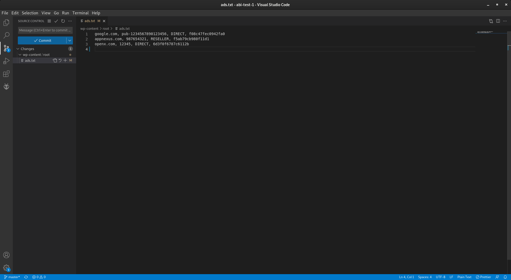The width and height of the screenshot is (511, 280).
Task: Open Changes icon in editor title bar
Action: click(x=491, y=21)
